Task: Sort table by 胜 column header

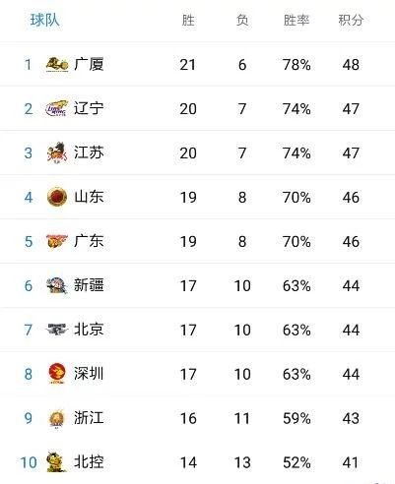Action: point(188,21)
